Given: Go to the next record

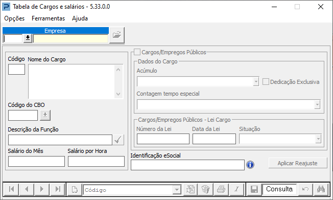Looking at the screenshot, I should pos(42,189).
